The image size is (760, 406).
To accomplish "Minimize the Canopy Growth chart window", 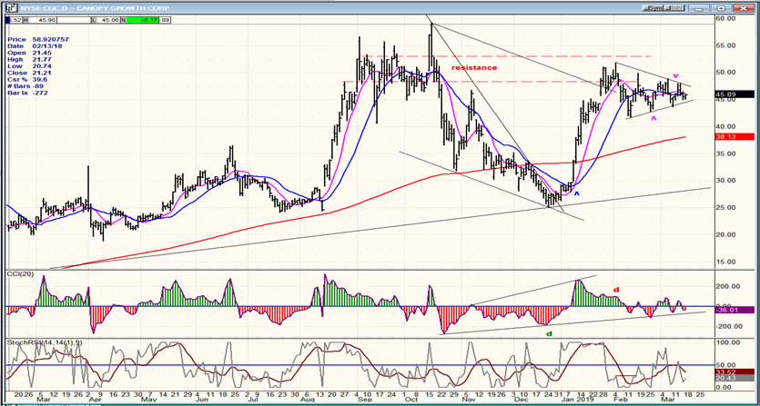I will tap(698, 8).
